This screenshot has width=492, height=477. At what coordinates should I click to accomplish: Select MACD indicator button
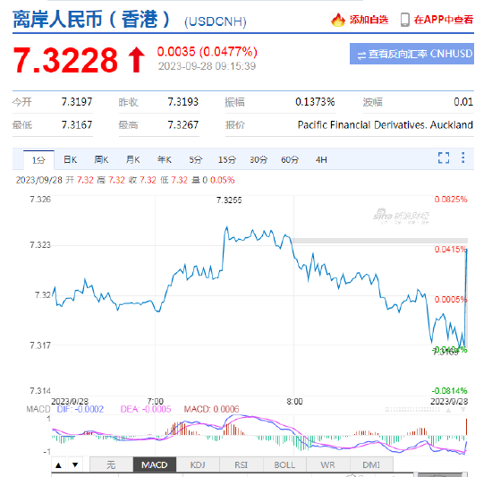[x=155, y=464]
